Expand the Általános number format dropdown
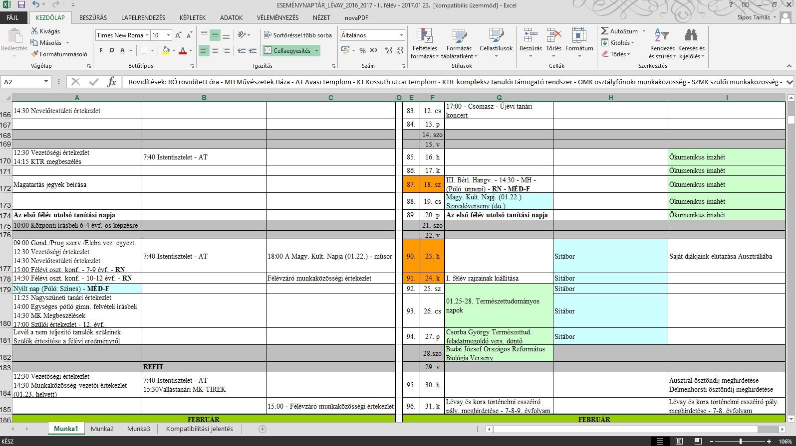 tap(401, 35)
